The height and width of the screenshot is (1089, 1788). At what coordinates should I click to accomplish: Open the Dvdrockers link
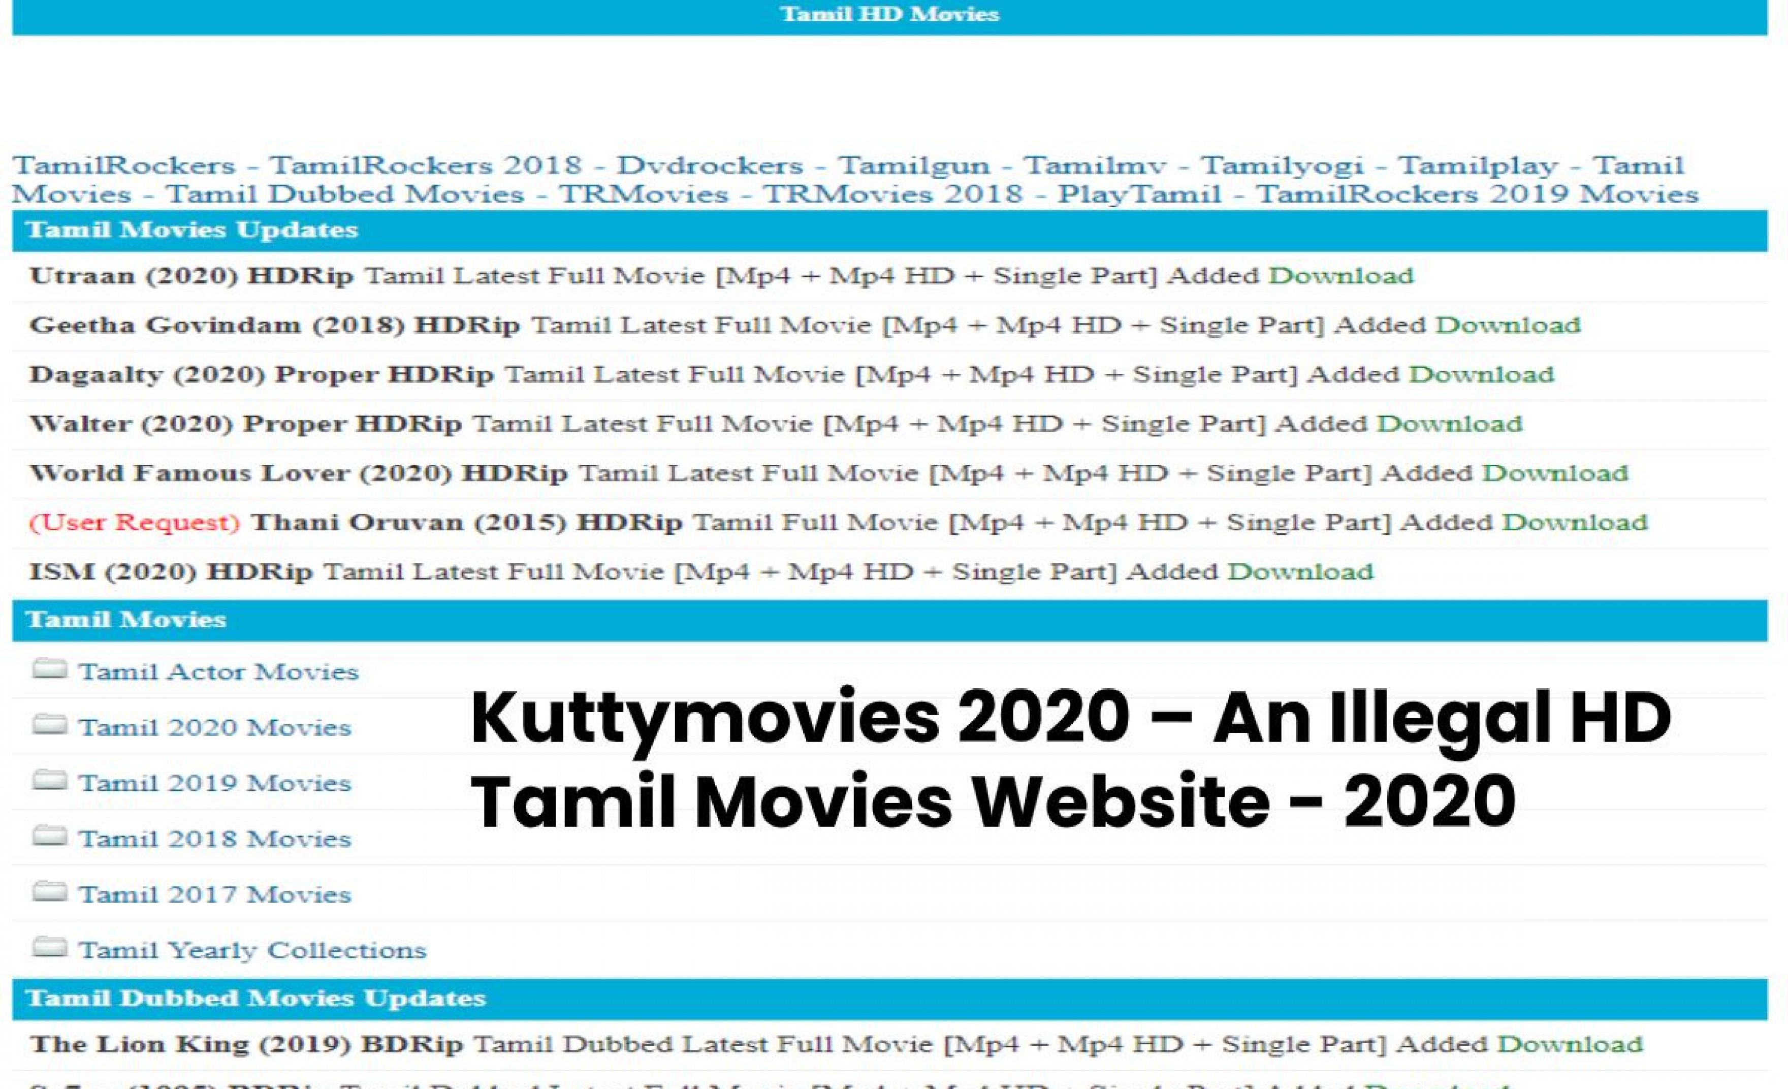(x=711, y=166)
